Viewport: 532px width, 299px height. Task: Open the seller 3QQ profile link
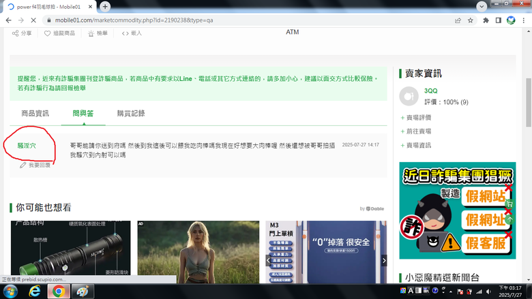pos(431,91)
